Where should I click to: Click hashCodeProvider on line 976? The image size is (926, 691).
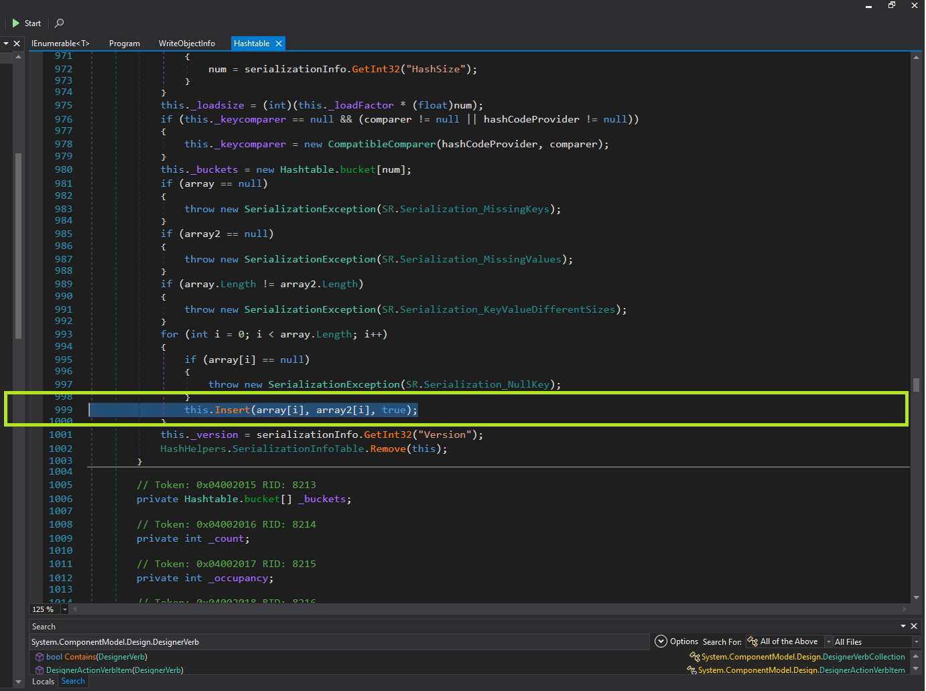(531, 119)
